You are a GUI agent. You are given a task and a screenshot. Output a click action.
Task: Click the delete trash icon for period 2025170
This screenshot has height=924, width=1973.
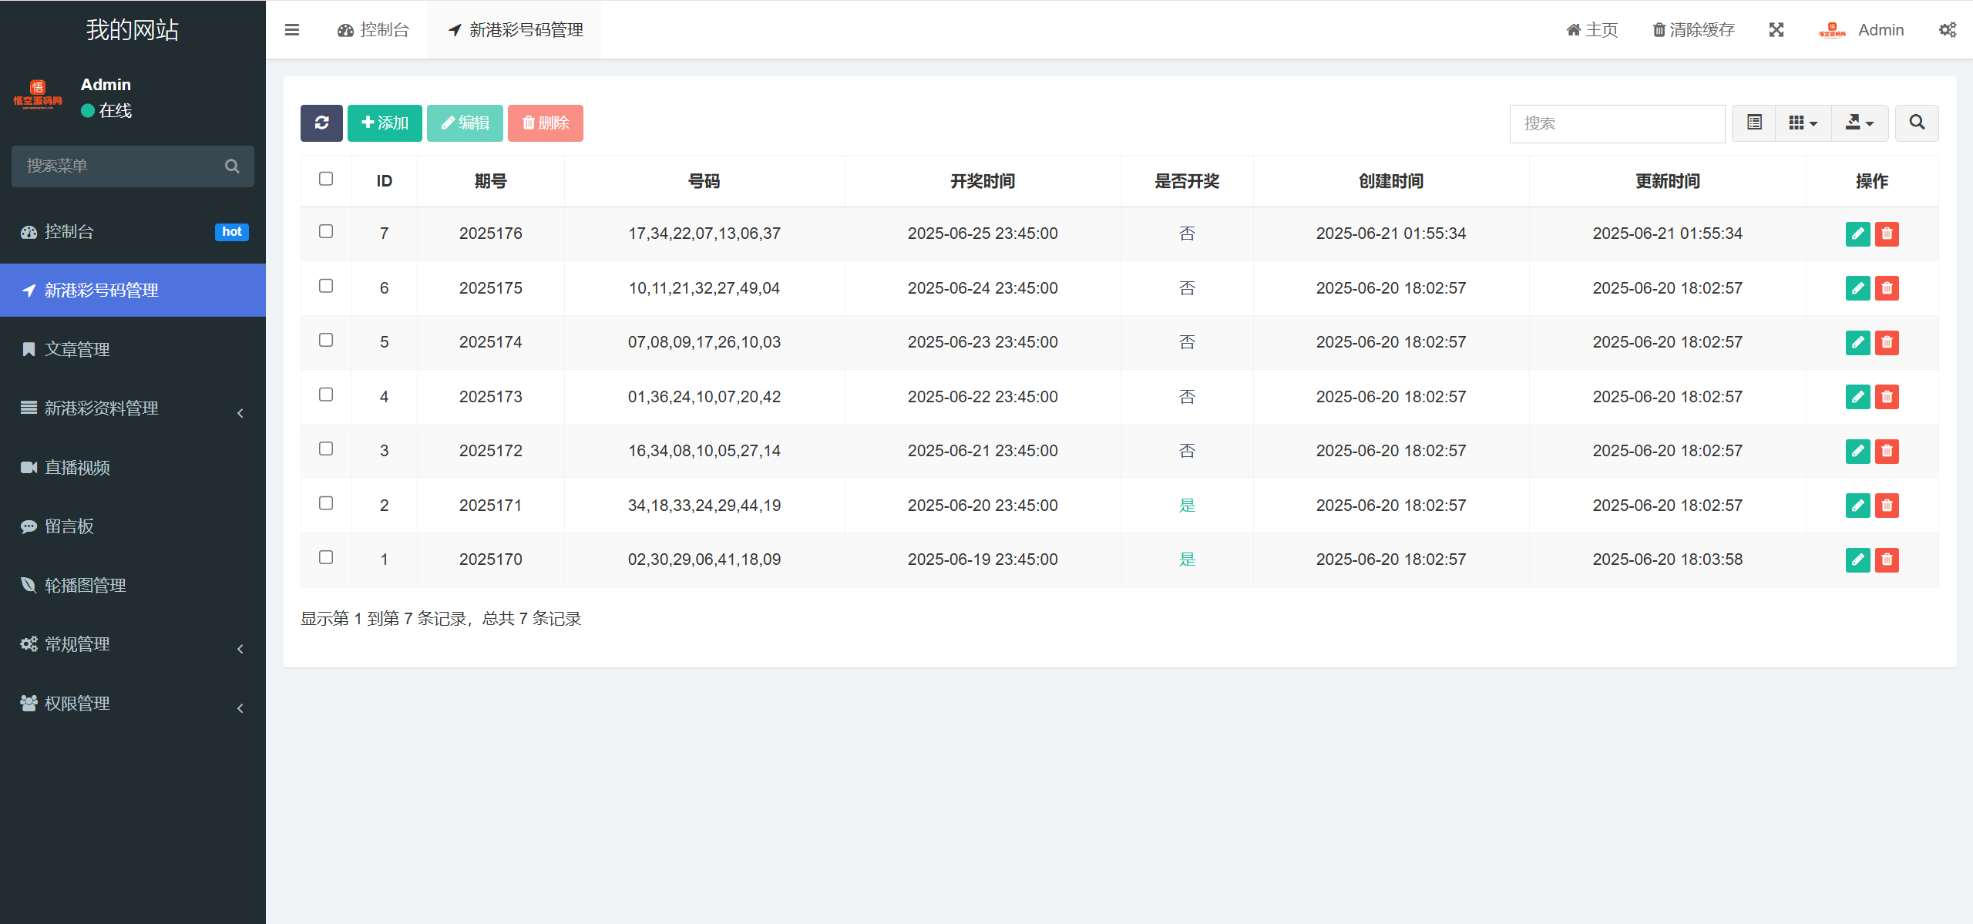pyautogui.click(x=1887, y=559)
